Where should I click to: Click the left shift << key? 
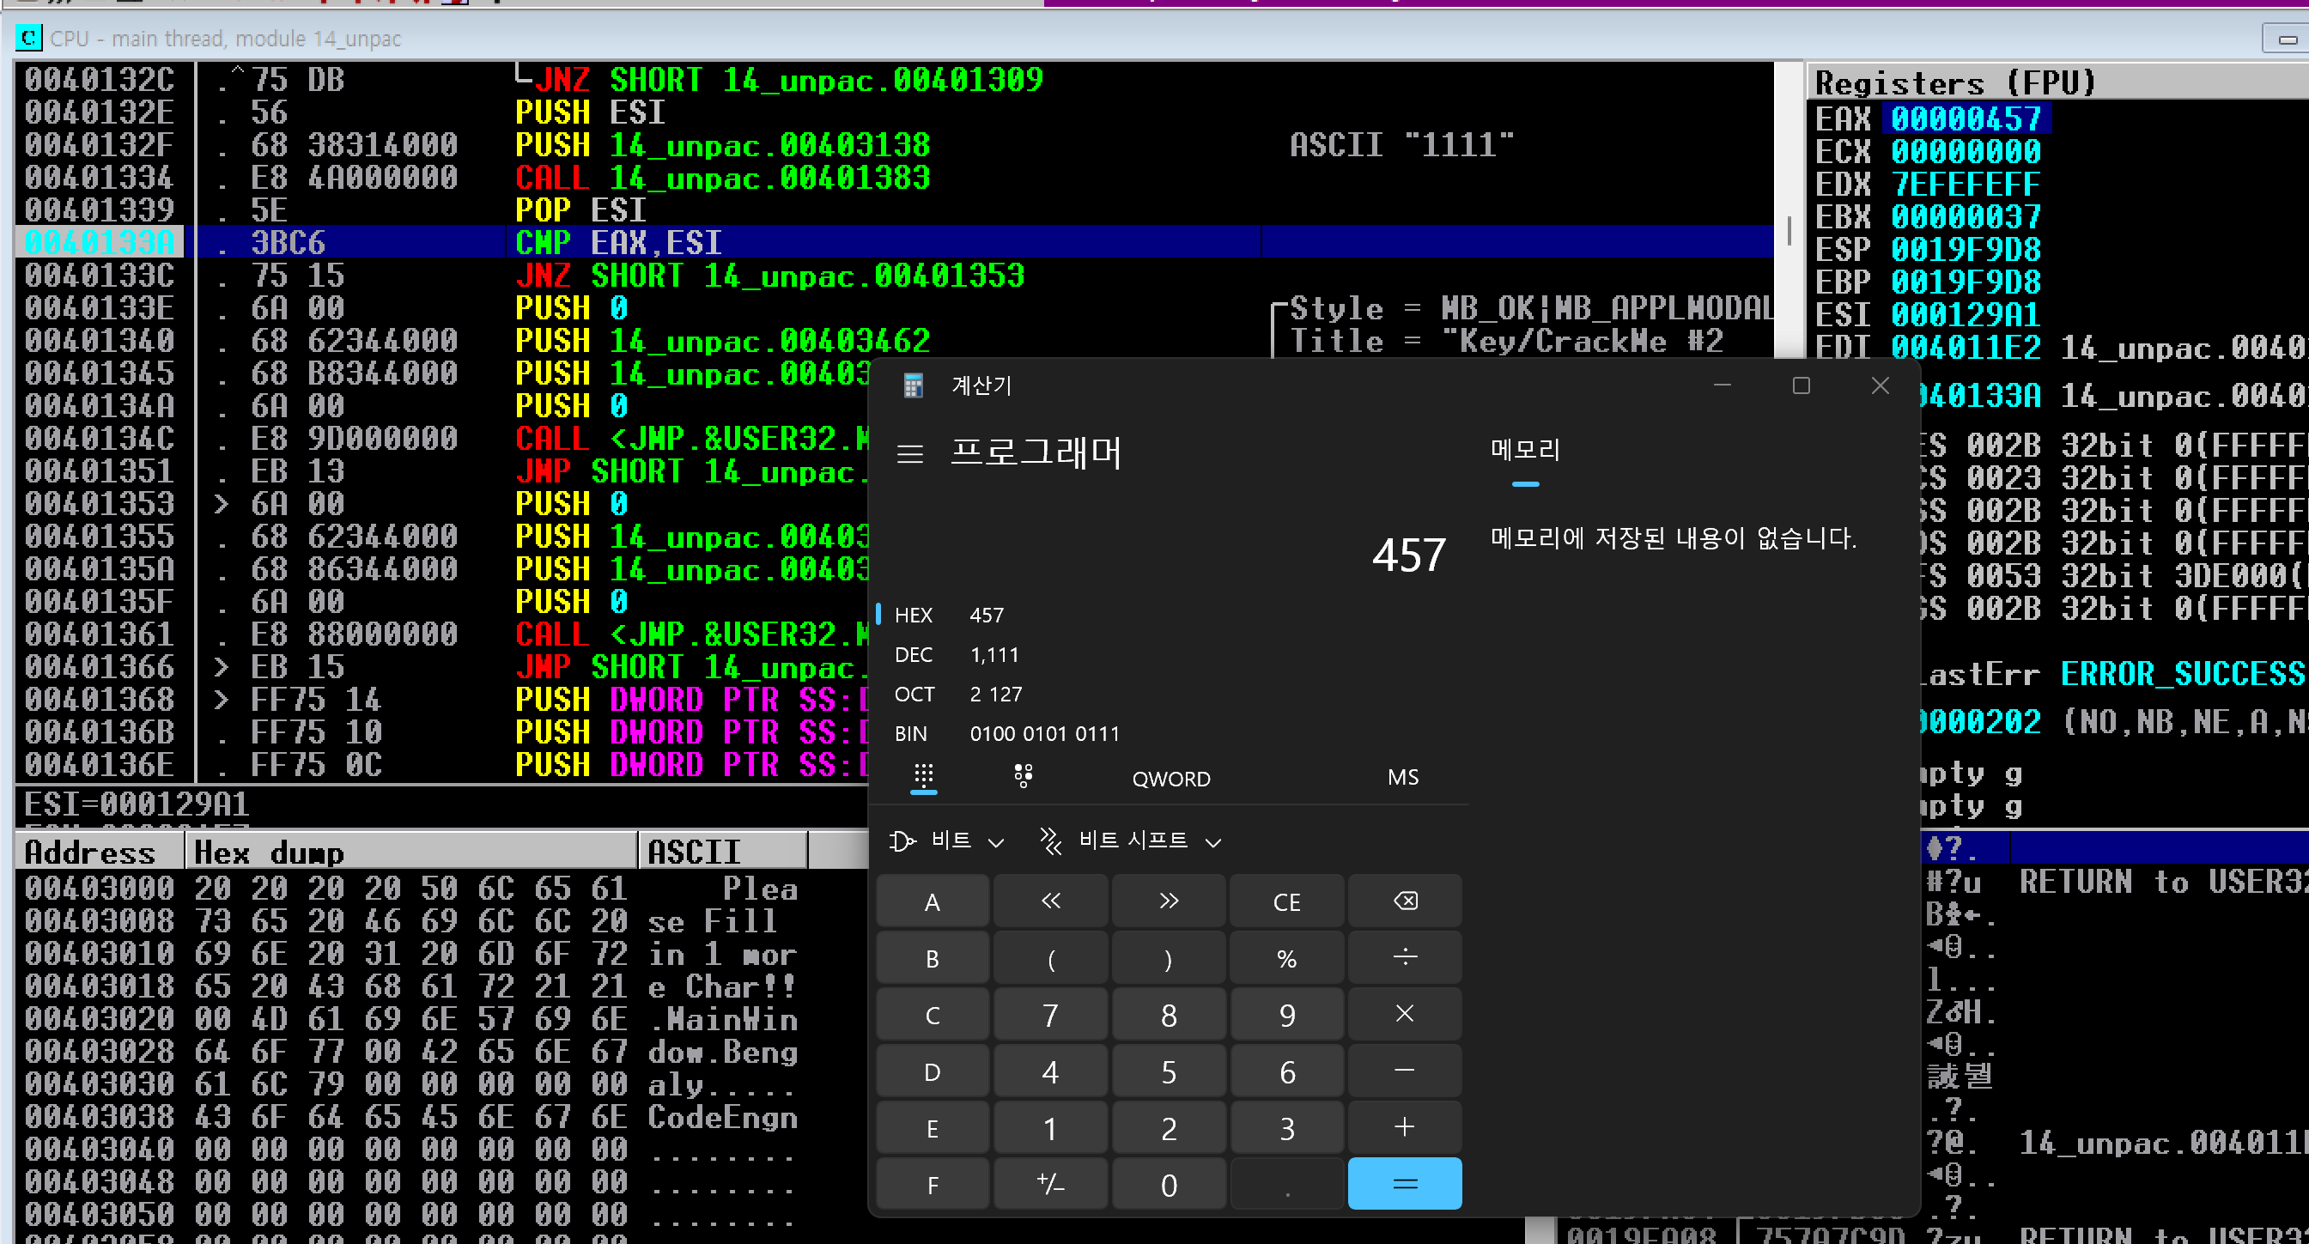tap(1050, 901)
